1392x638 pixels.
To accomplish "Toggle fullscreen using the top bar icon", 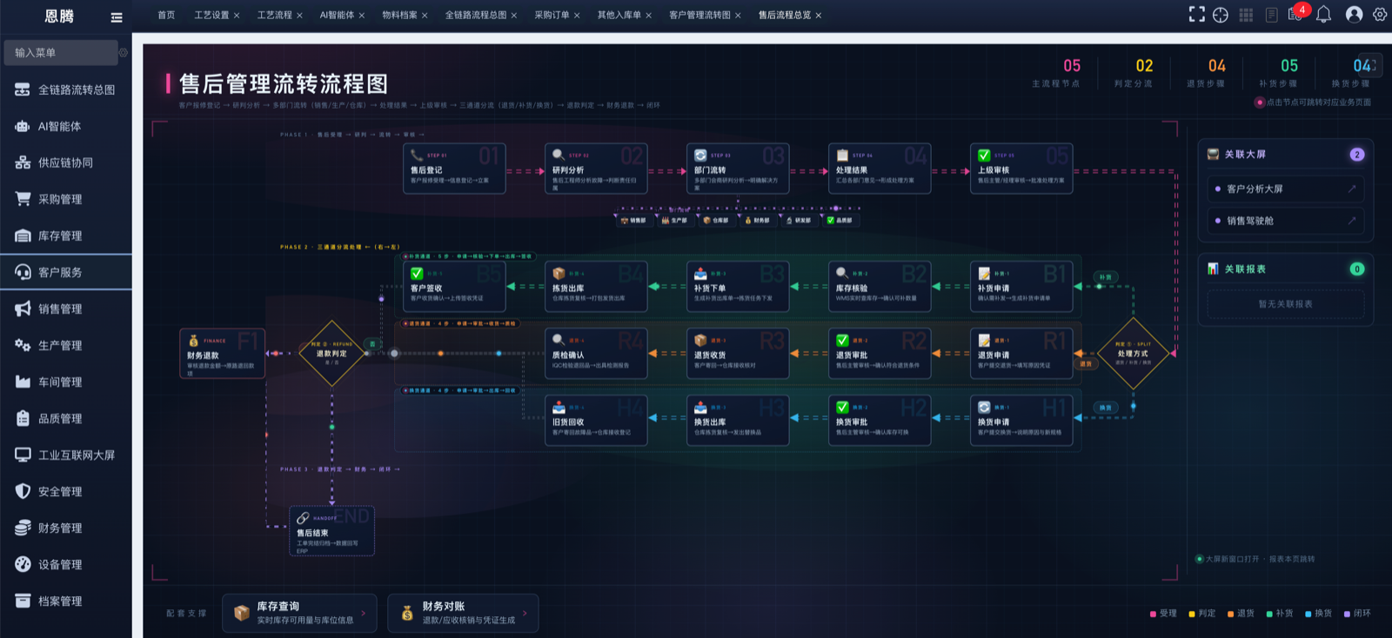I will (x=1197, y=15).
